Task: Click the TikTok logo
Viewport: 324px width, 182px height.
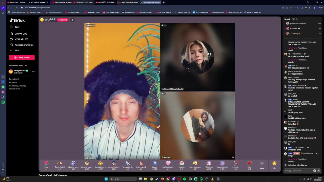Action: click(x=17, y=20)
